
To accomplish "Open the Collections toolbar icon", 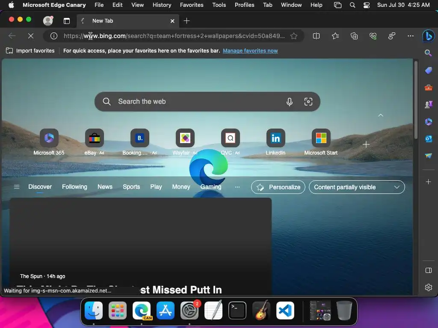I will (x=354, y=36).
